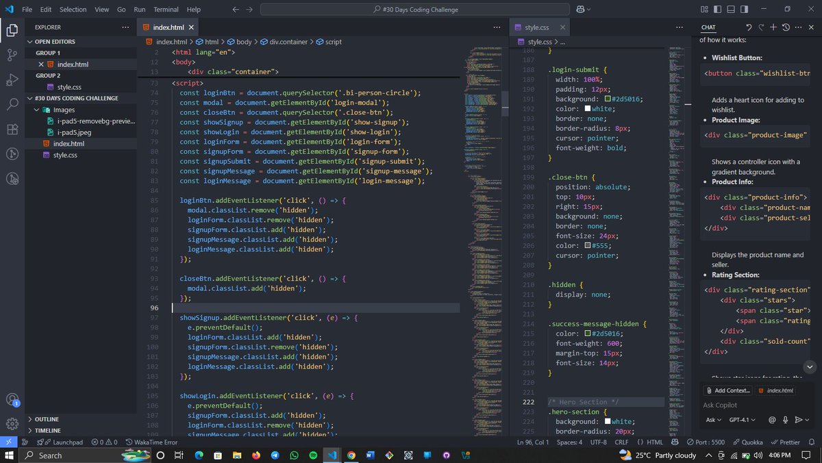822x463 pixels.
Task: Click the Add Context button in chat
Action: coord(726,390)
